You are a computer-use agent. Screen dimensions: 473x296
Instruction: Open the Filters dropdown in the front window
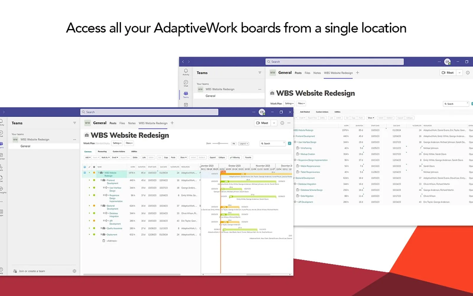tap(129, 143)
